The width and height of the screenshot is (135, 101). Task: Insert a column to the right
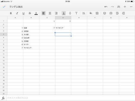point(117,13)
